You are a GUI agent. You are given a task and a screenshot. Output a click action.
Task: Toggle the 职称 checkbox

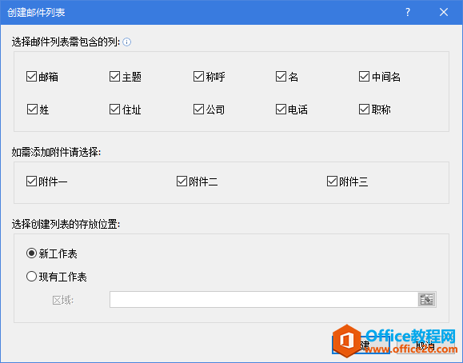pyautogui.click(x=364, y=109)
